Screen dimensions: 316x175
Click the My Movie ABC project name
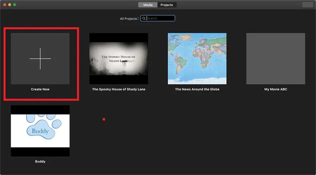(276, 89)
